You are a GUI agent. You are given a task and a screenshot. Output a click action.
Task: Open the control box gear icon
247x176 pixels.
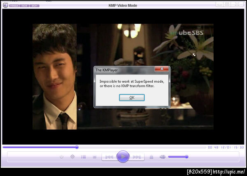tap(72, 157)
